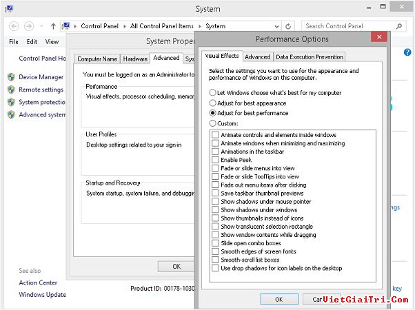This screenshot has width=415, height=310.
Task: Open the Edit menu
Action: (x=32, y=42)
